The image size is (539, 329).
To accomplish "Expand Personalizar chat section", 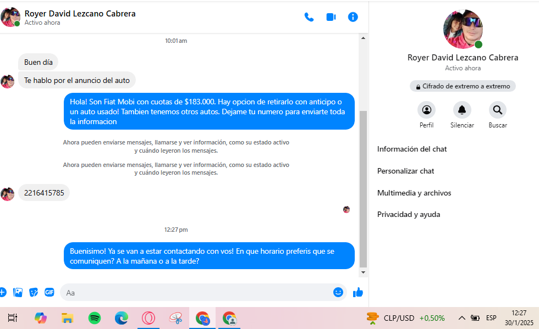I will tap(406, 171).
